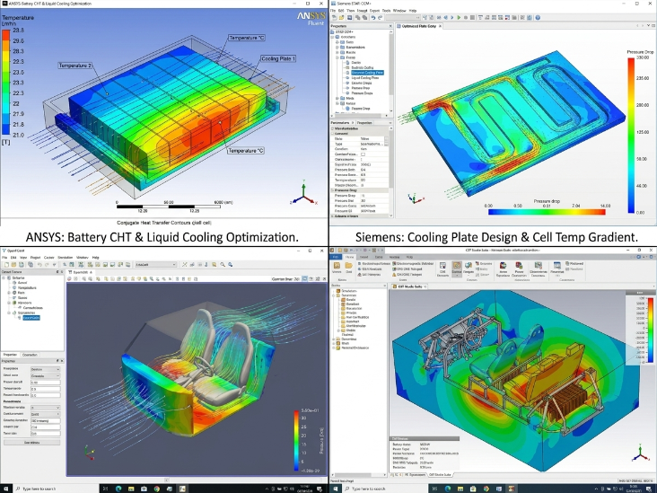The width and height of the screenshot is (657, 493).
Task: Expand the first folder node in STAR-CCM+ tree
Action: (337, 42)
